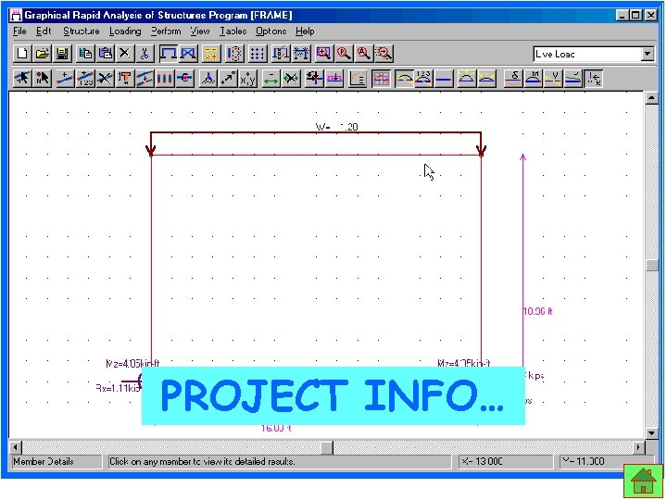Screen dimensions: 667x500
Task: Click the blue horizontal line icon
Action: (x=444, y=79)
